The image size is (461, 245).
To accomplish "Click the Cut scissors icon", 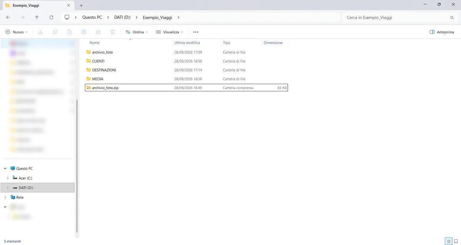I will 40,32.
